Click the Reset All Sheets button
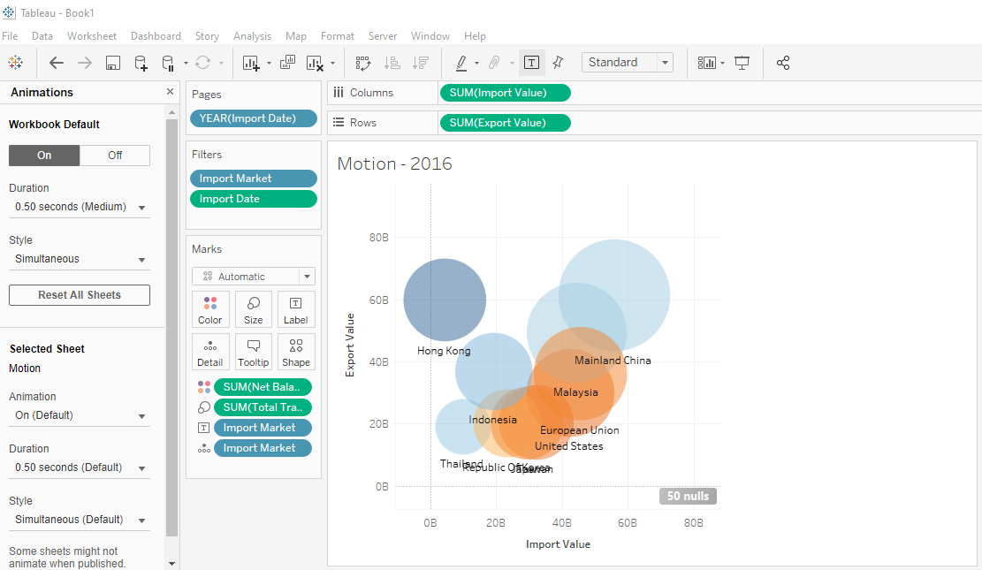The height and width of the screenshot is (570, 982). point(80,295)
